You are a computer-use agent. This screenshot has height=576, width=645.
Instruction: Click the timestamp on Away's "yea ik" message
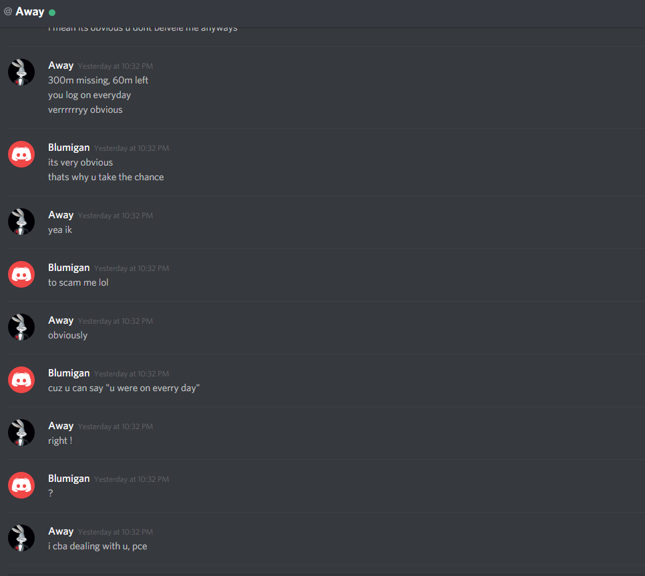(115, 216)
